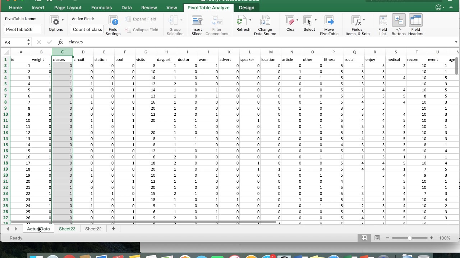Open the Clear dropdown arrow
460x258 pixels.
(x=297, y=20)
